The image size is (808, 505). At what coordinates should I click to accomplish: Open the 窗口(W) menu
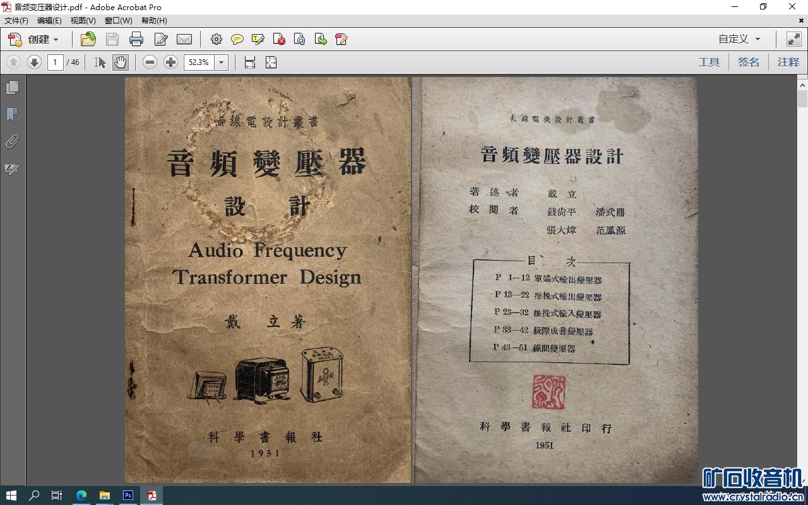click(119, 21)
